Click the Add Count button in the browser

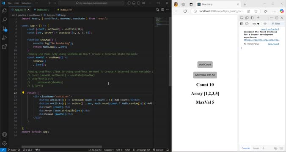tap(205, 65)
